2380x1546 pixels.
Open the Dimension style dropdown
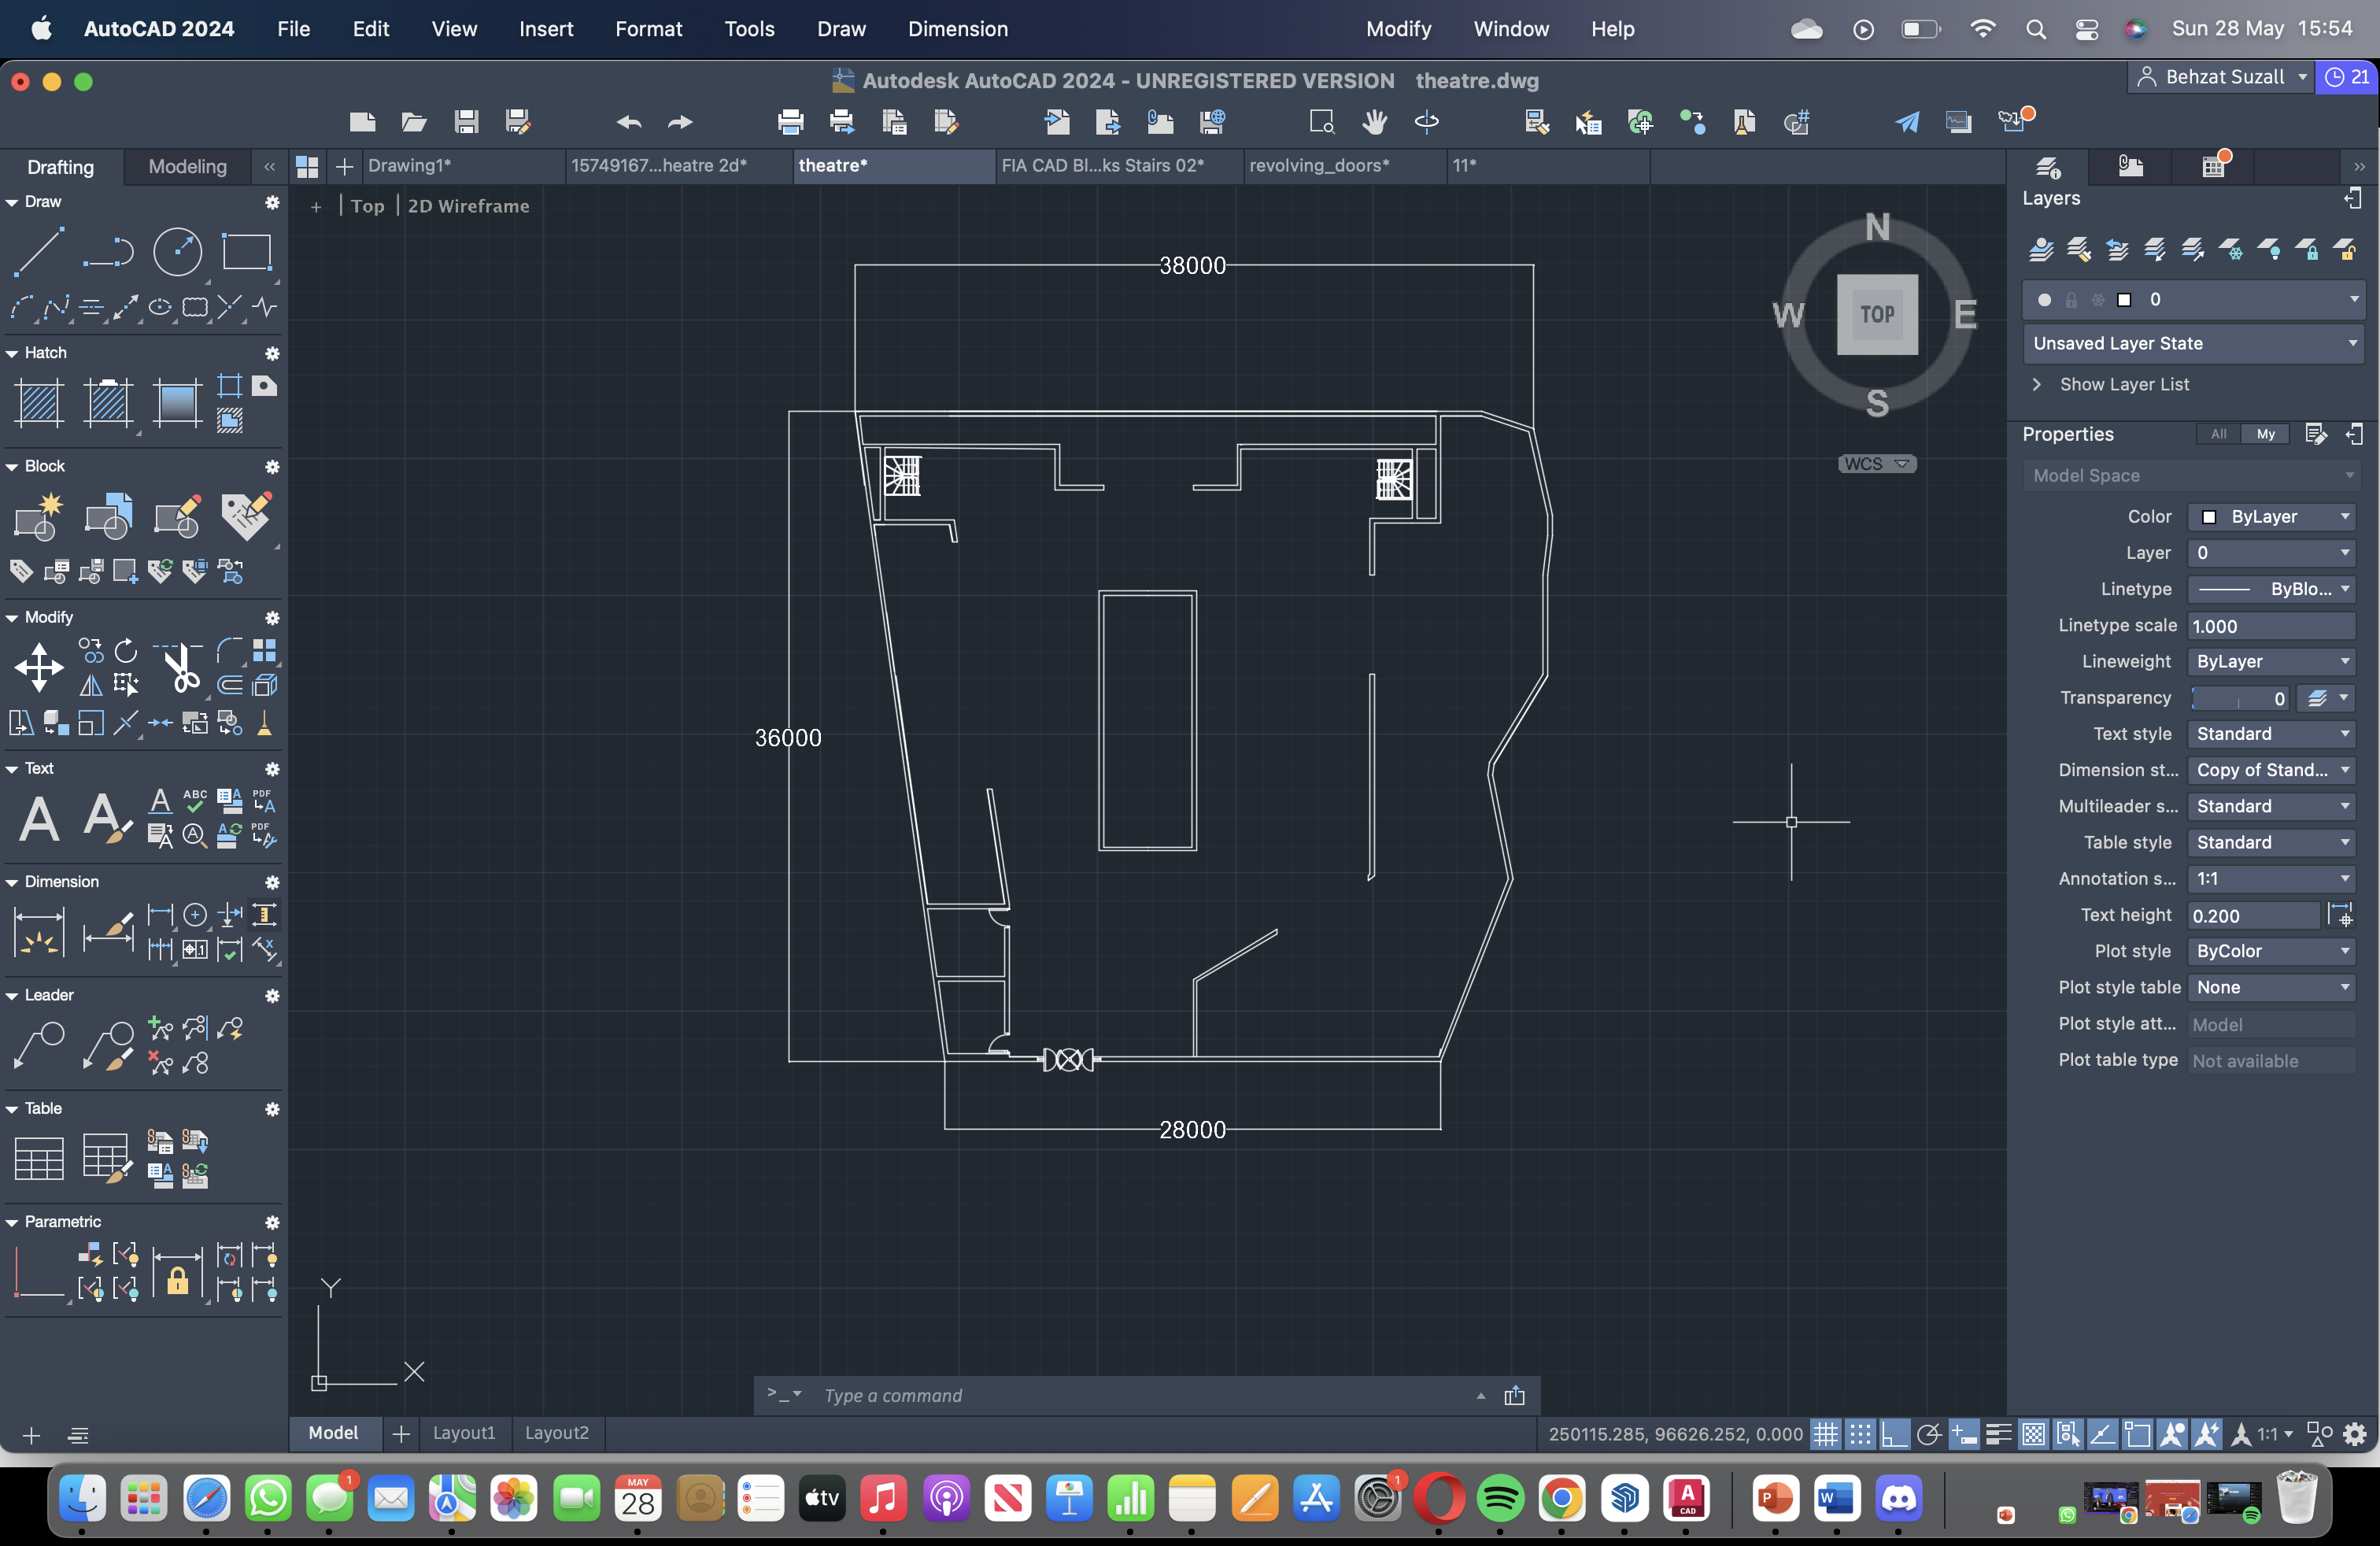tap(2271, 770)
